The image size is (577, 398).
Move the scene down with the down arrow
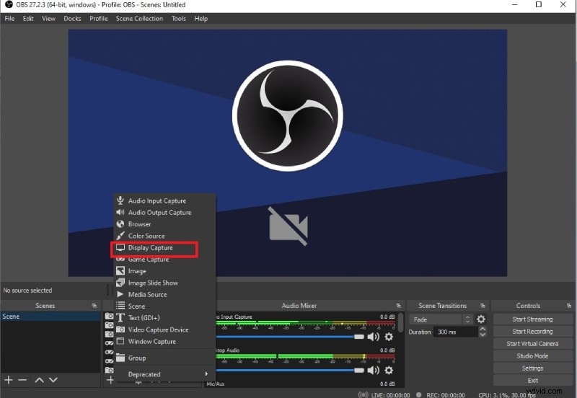pos(53,380)
